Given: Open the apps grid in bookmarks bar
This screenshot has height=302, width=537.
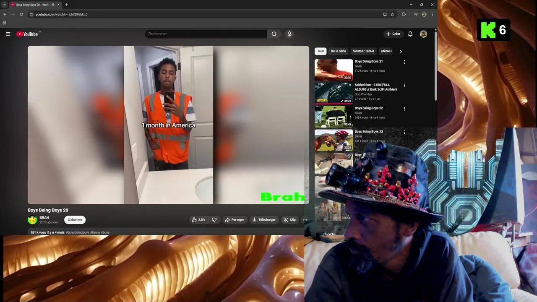Looking at the screenshot, I should pyautogui.click(x=5, y=23).
